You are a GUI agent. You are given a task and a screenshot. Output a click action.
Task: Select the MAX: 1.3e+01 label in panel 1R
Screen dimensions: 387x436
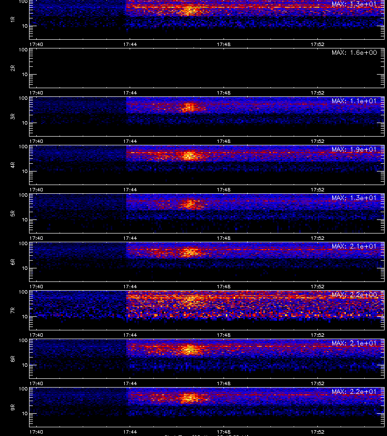[354, 4]
